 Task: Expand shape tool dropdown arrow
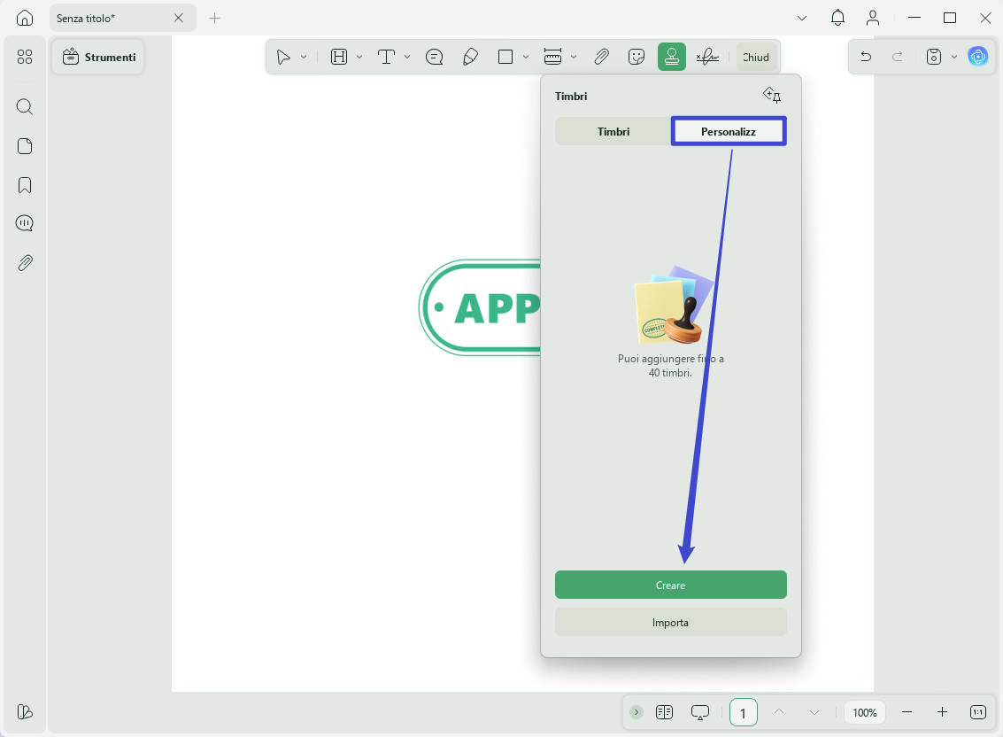click(526, 57)
